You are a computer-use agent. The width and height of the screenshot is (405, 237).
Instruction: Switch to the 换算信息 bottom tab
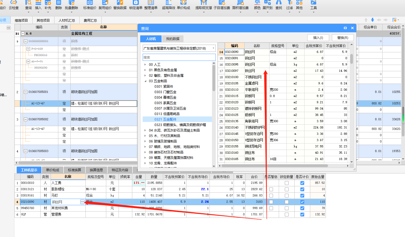pyautogui.click(x=96, y=170)
